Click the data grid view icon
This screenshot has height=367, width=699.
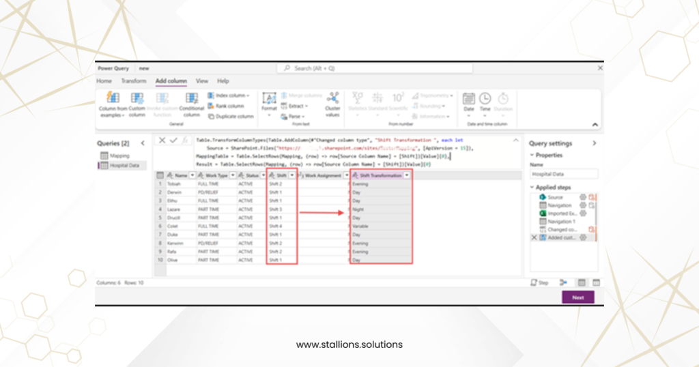click(x=582, y=283)
